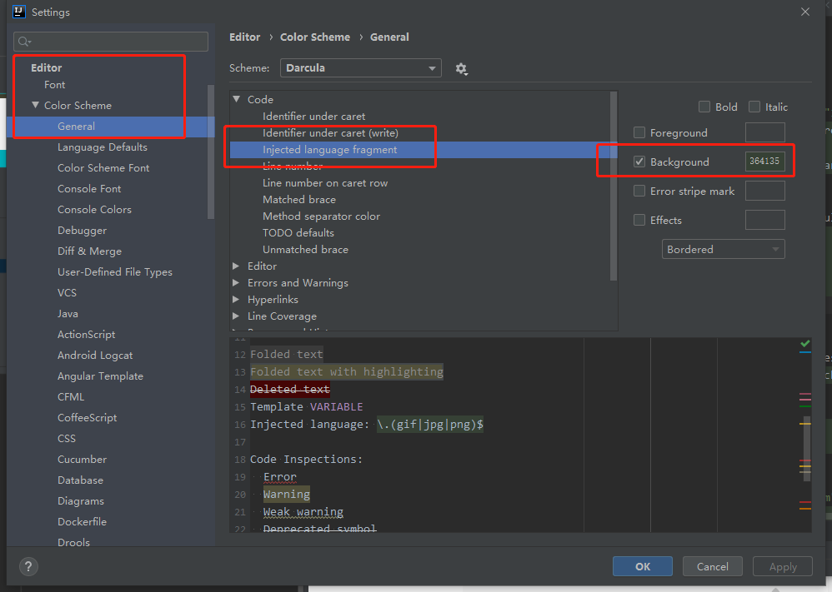Open Console Colors settings
832x592 pixels.
(94, 209)
